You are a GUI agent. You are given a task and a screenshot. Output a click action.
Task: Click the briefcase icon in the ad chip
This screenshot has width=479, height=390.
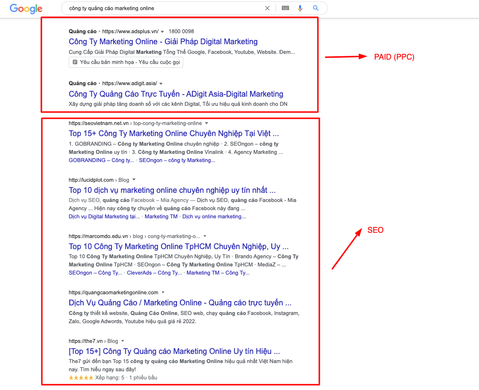75,62
